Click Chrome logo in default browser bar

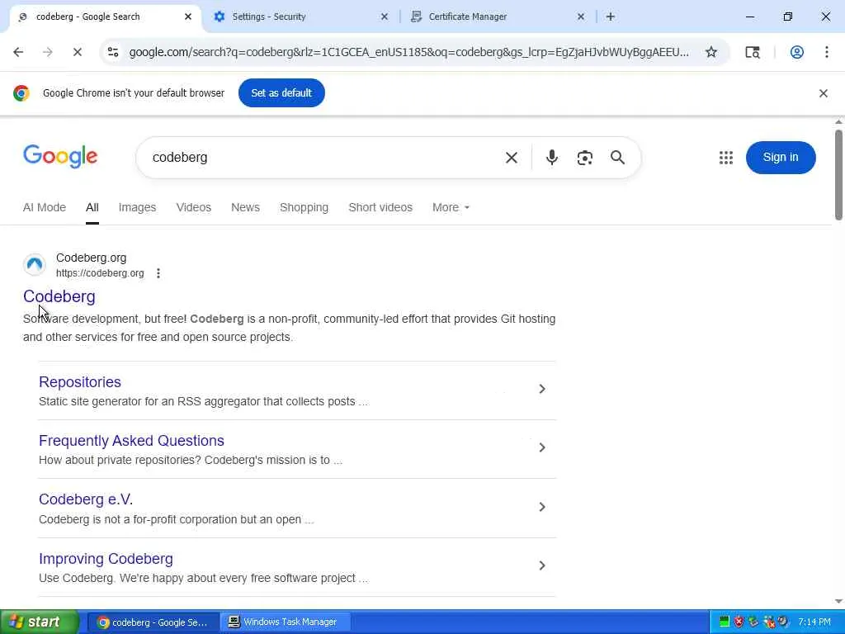pos(21,93)
